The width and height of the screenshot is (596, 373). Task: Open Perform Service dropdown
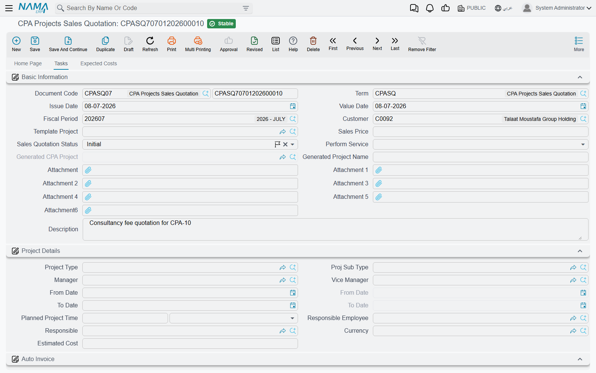583,144
